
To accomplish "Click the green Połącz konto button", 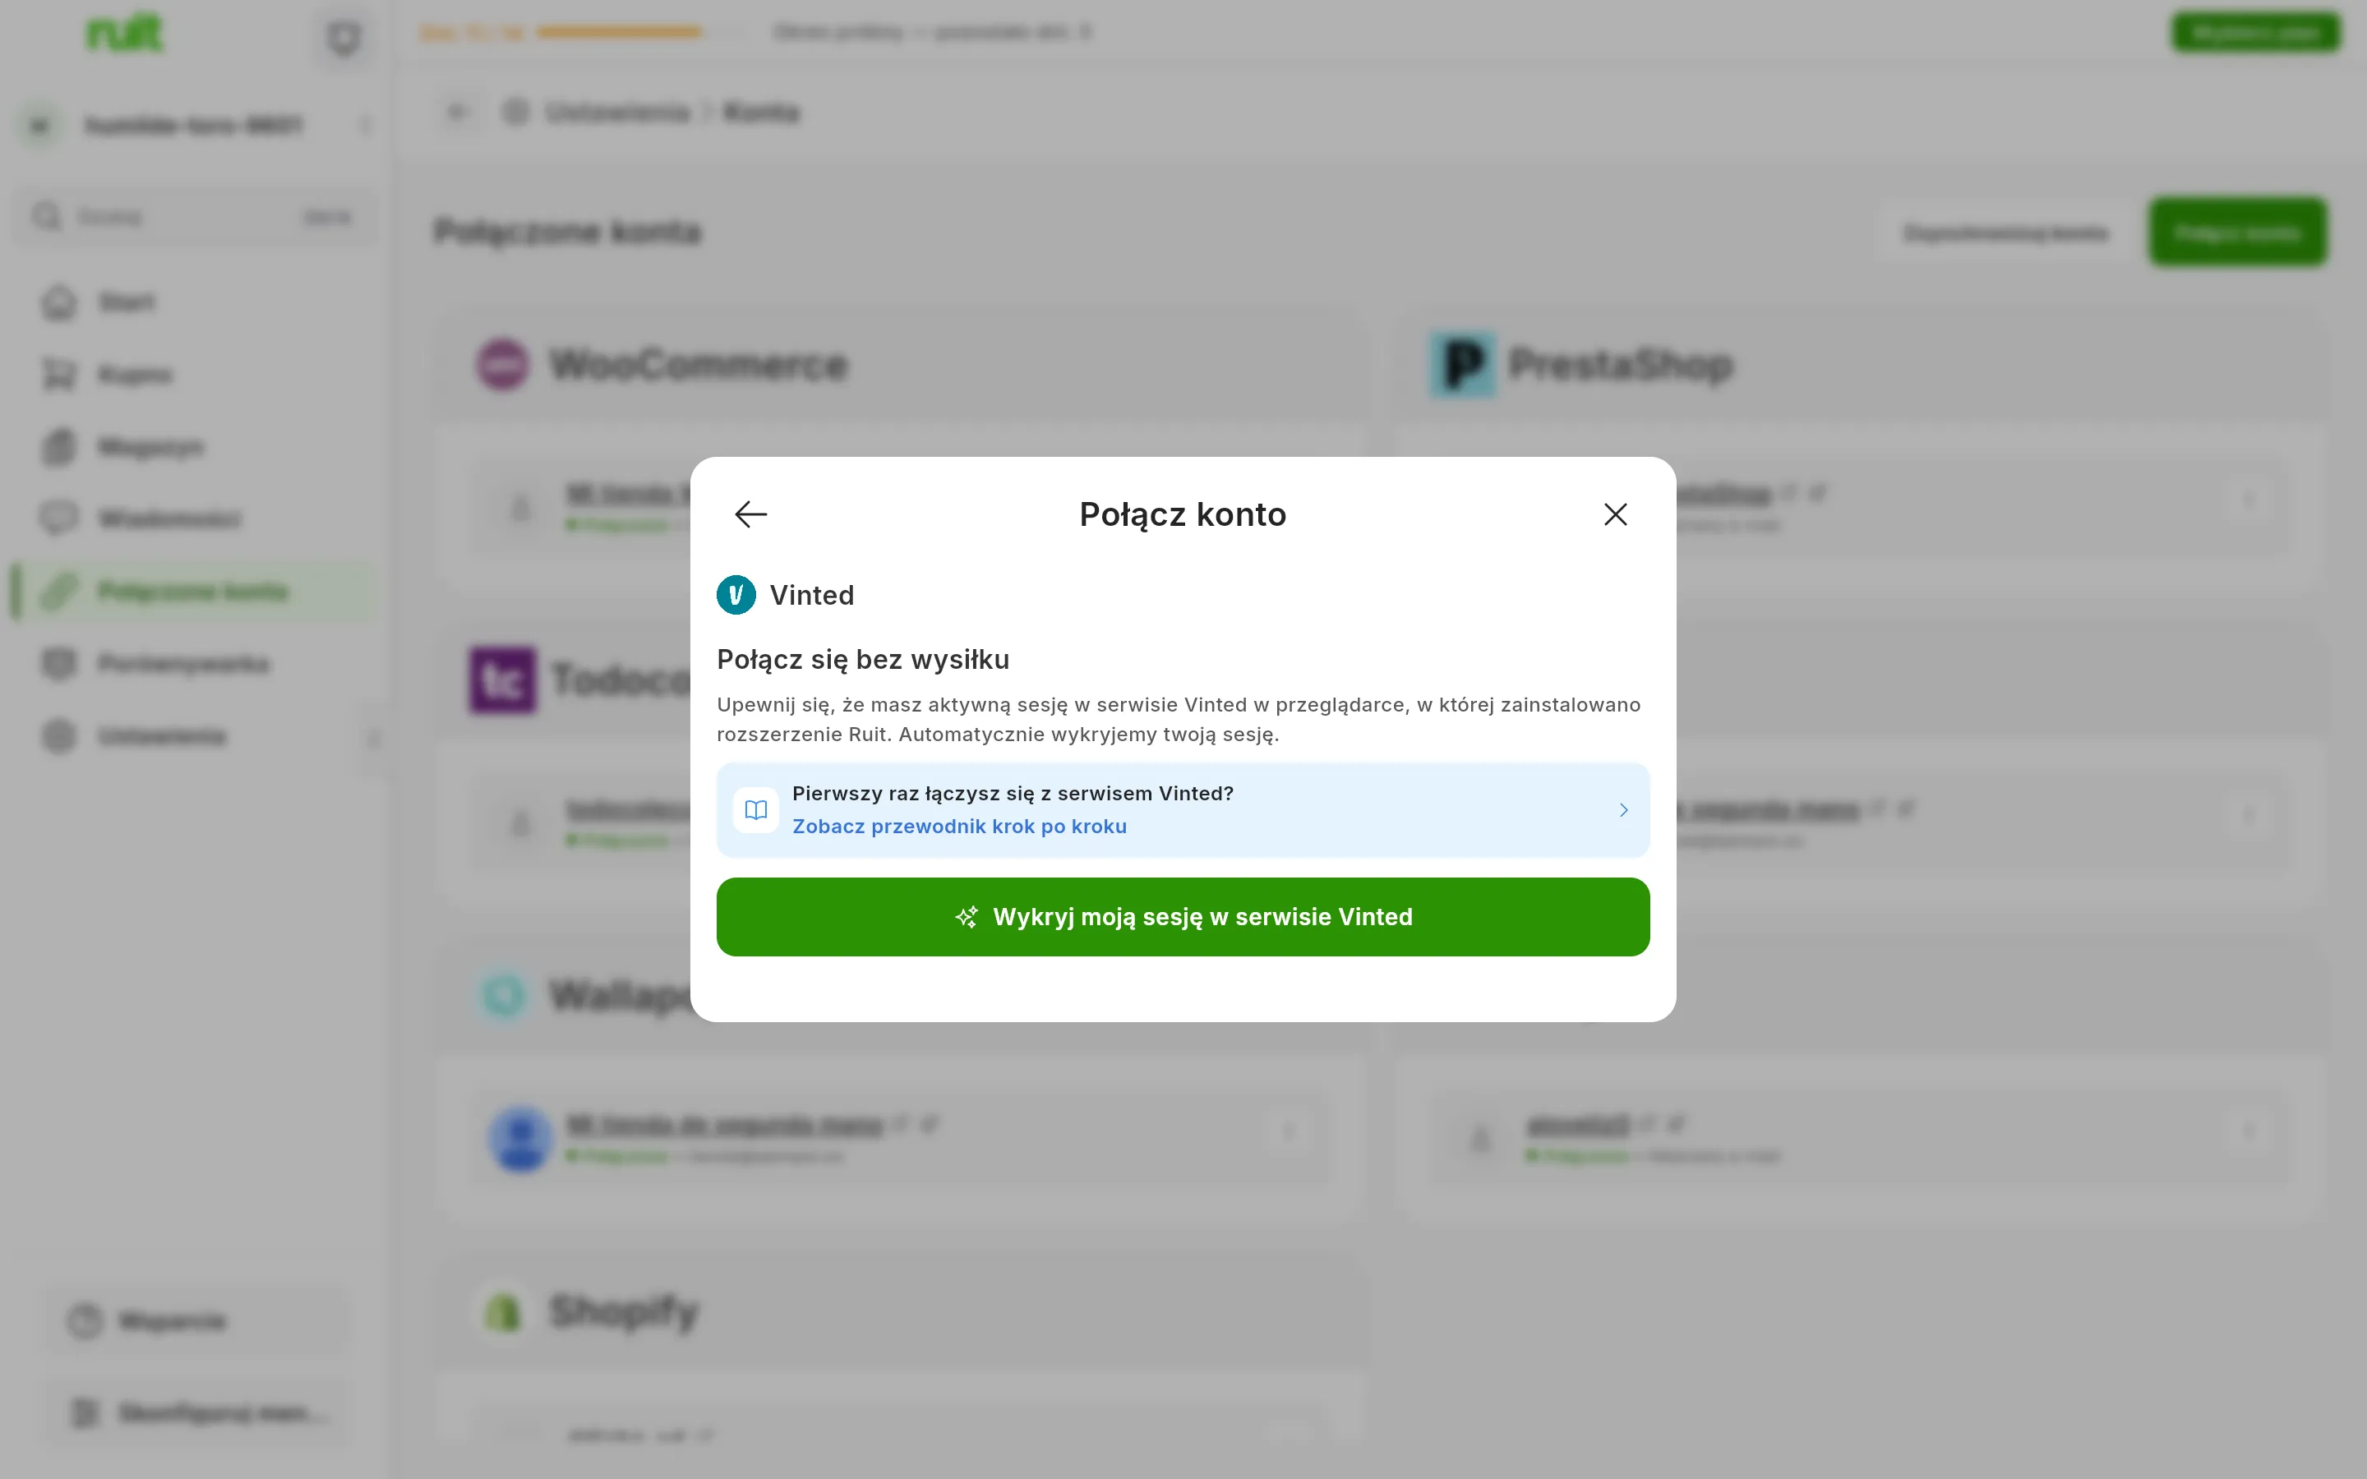I will pyautogui.click(x=2236, y=233).
